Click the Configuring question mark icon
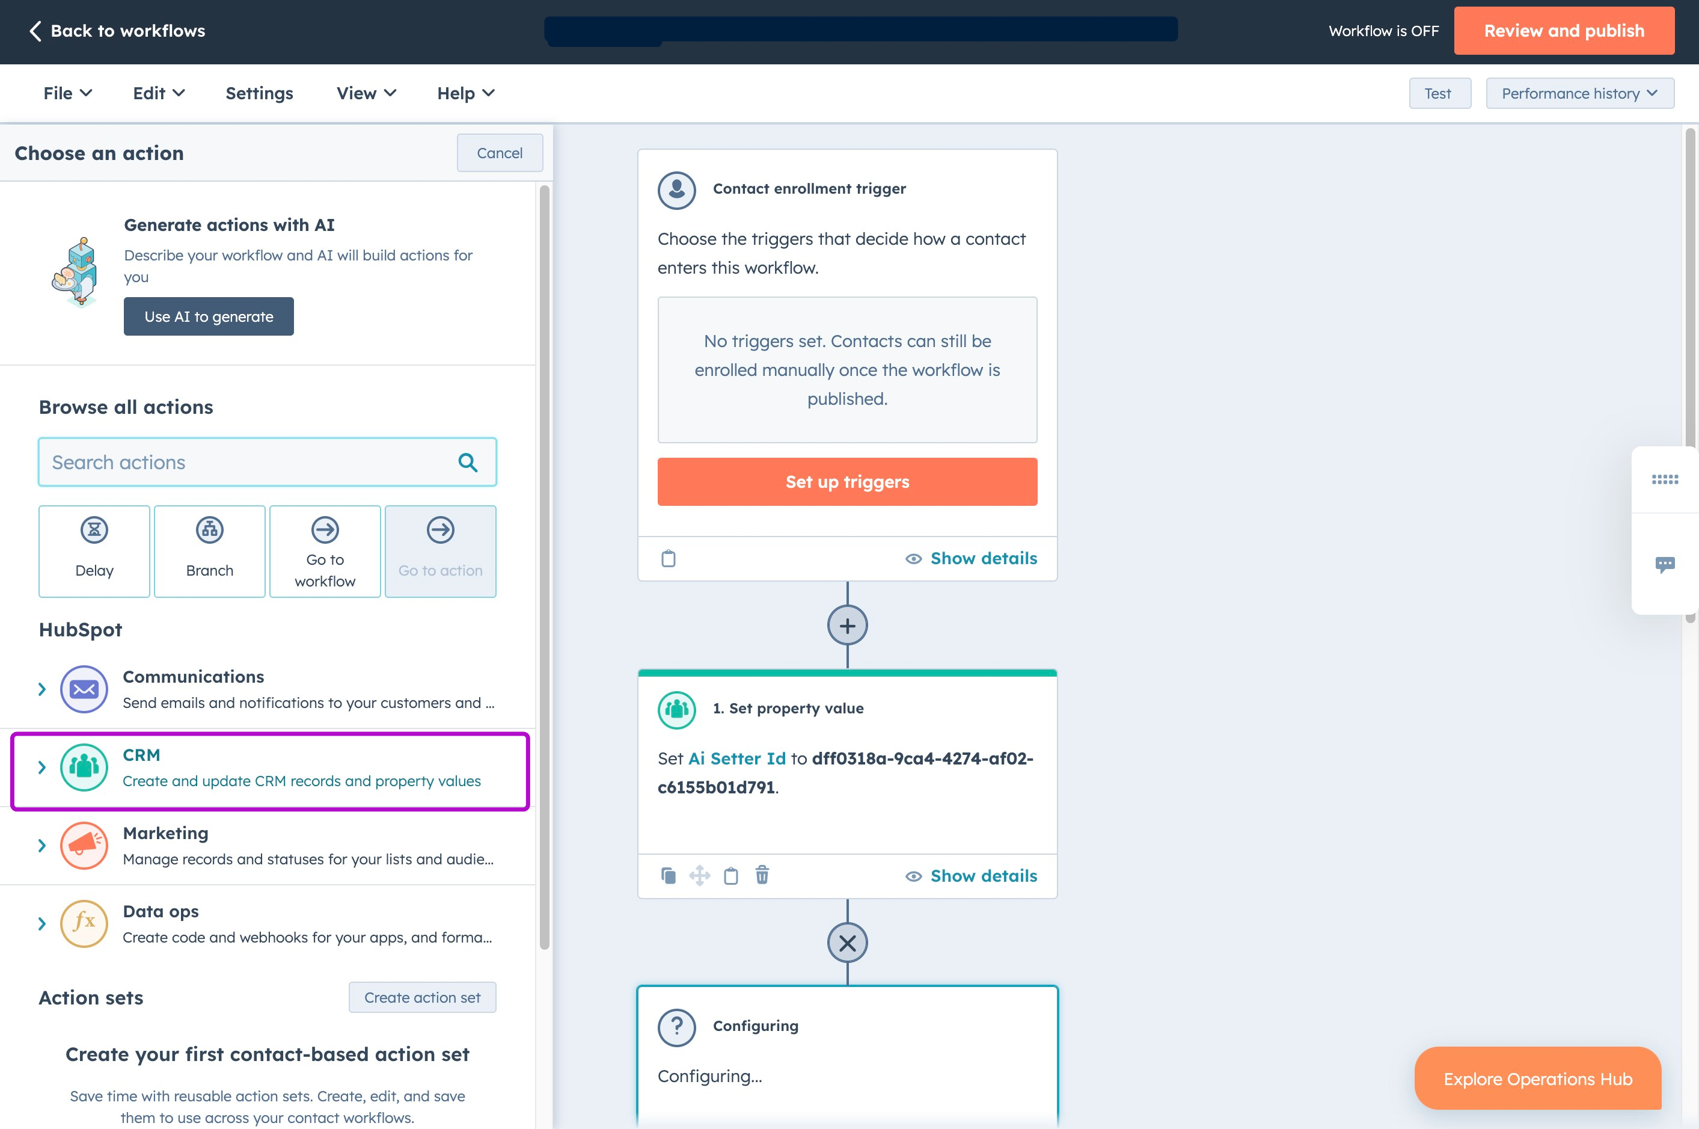The width and height of the screenshot is (1699, 1129). [676, 1027]
